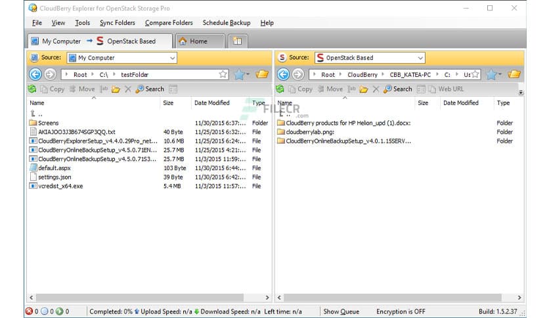The image size is (549, 318).
Task: Switch to My Computer → OpenStack Based tab
Action: [x=100, y=41]
